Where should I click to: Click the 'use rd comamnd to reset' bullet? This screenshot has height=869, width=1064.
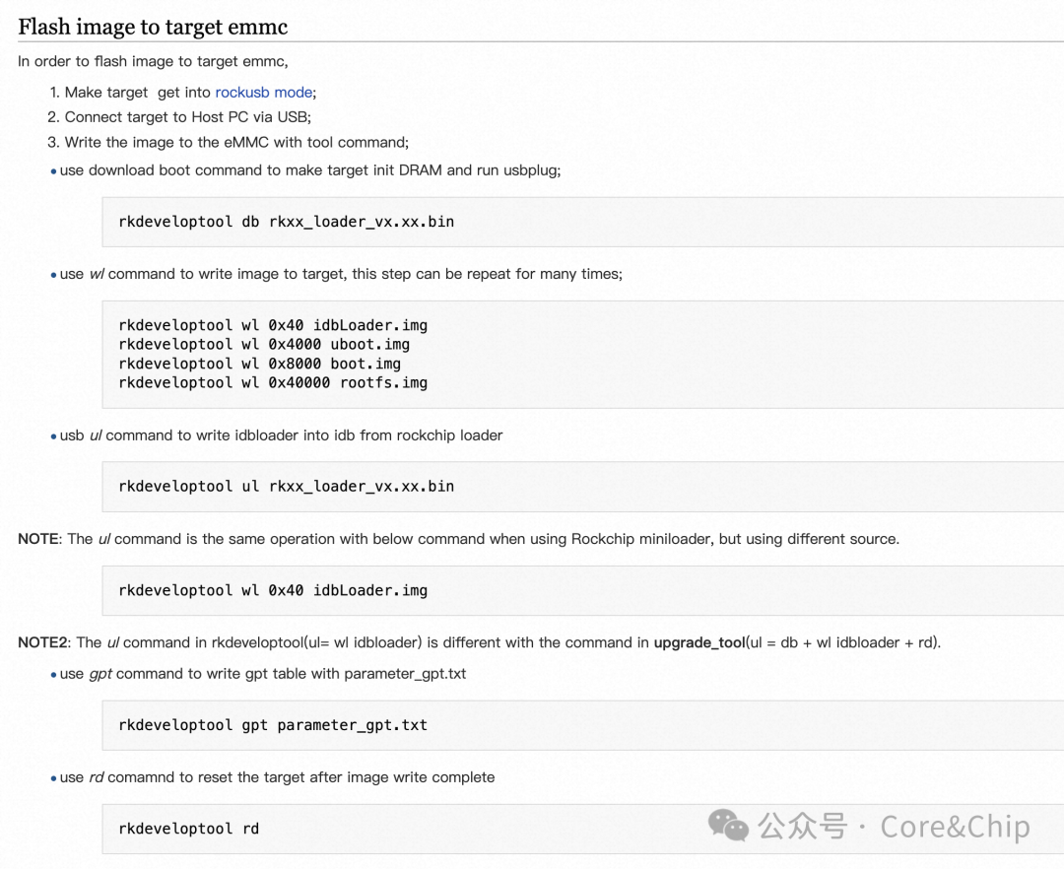tap(277, 777)
